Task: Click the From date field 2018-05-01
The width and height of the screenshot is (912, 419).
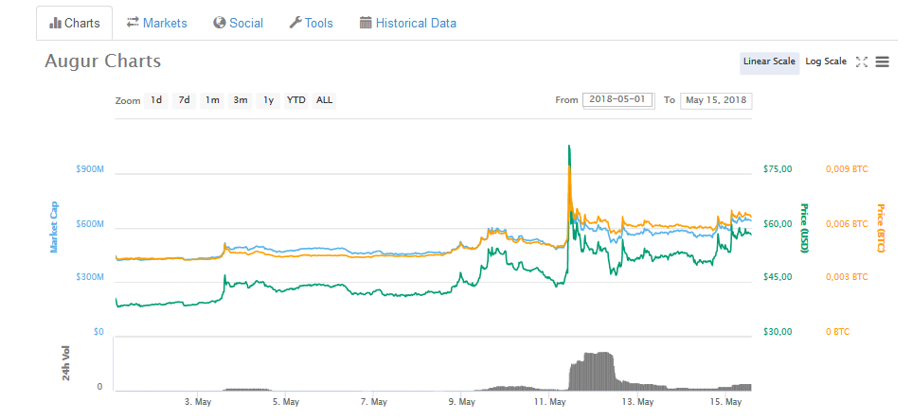Action: [x=617, y=99]
